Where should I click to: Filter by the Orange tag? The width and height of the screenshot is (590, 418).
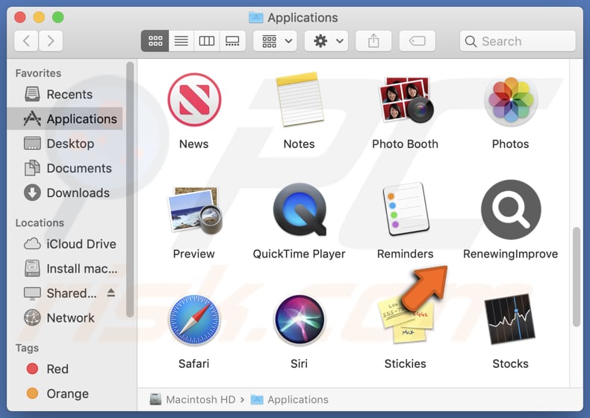65,393
